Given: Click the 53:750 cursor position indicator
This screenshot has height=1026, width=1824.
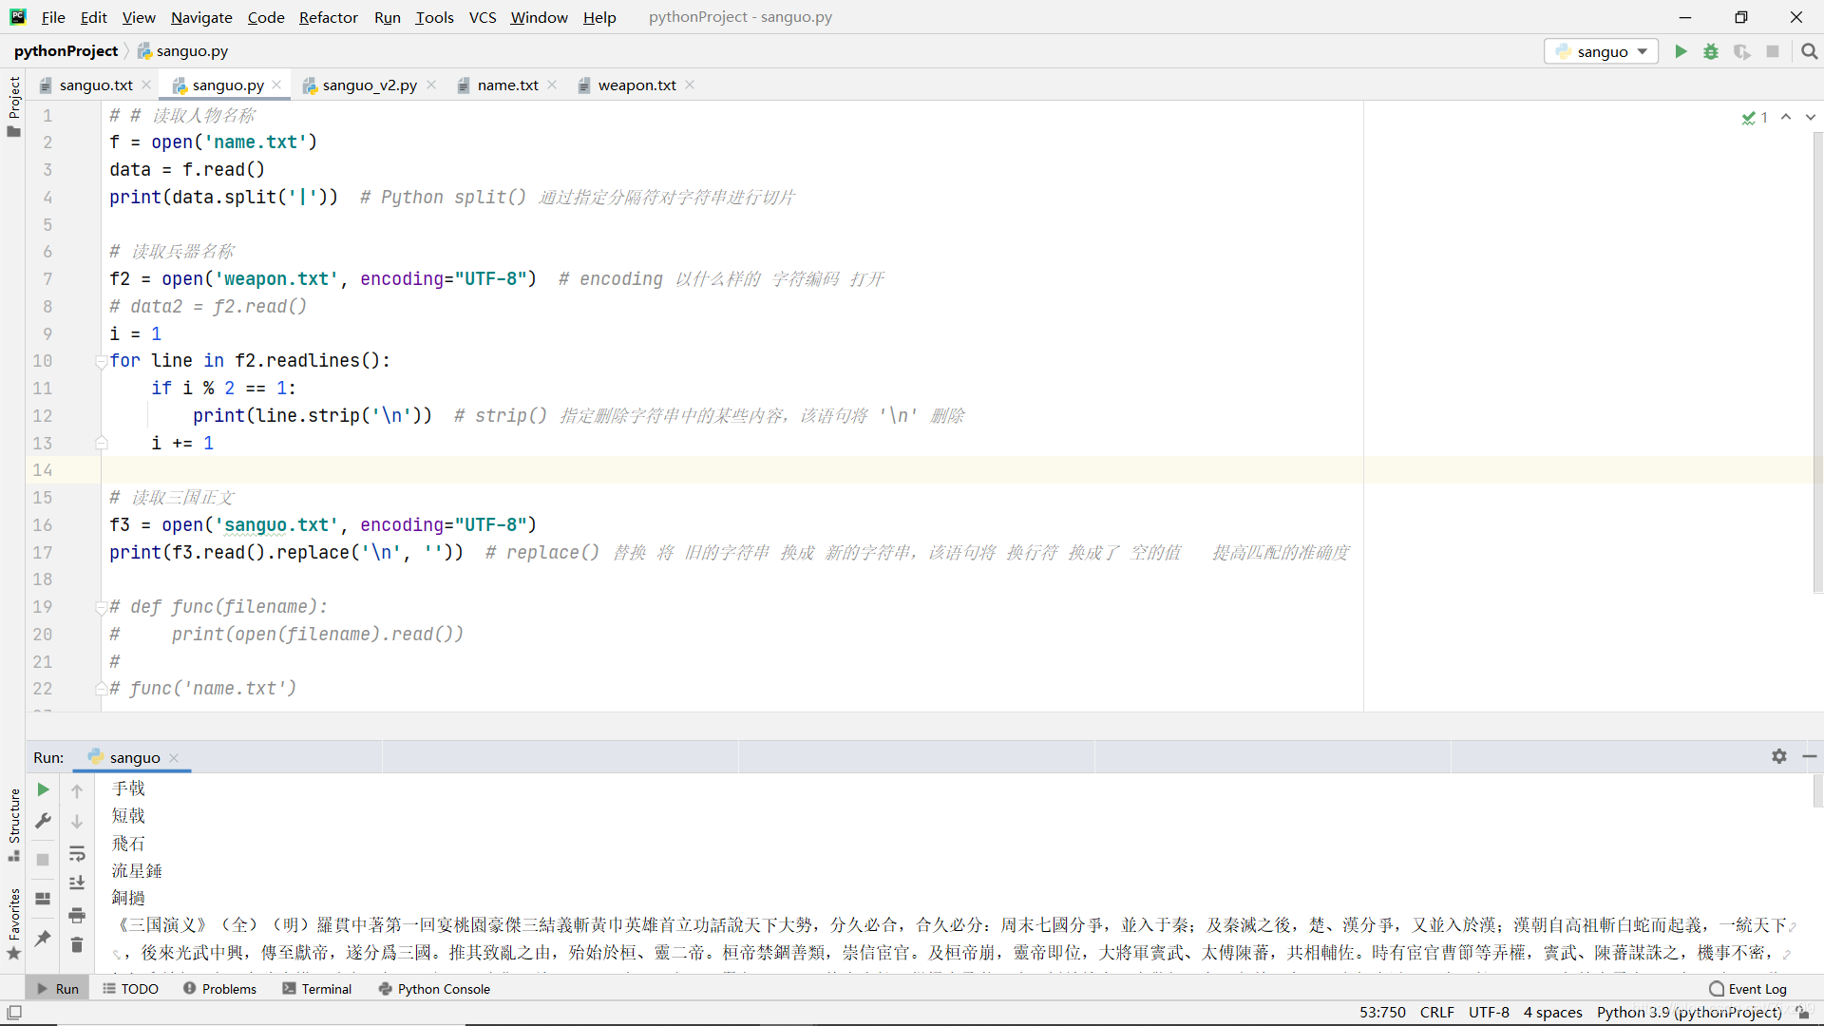Looking at the screenshot, I should point(1381,1013).
